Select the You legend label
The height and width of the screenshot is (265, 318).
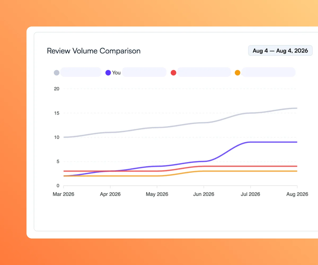click(x=116, y=73)
